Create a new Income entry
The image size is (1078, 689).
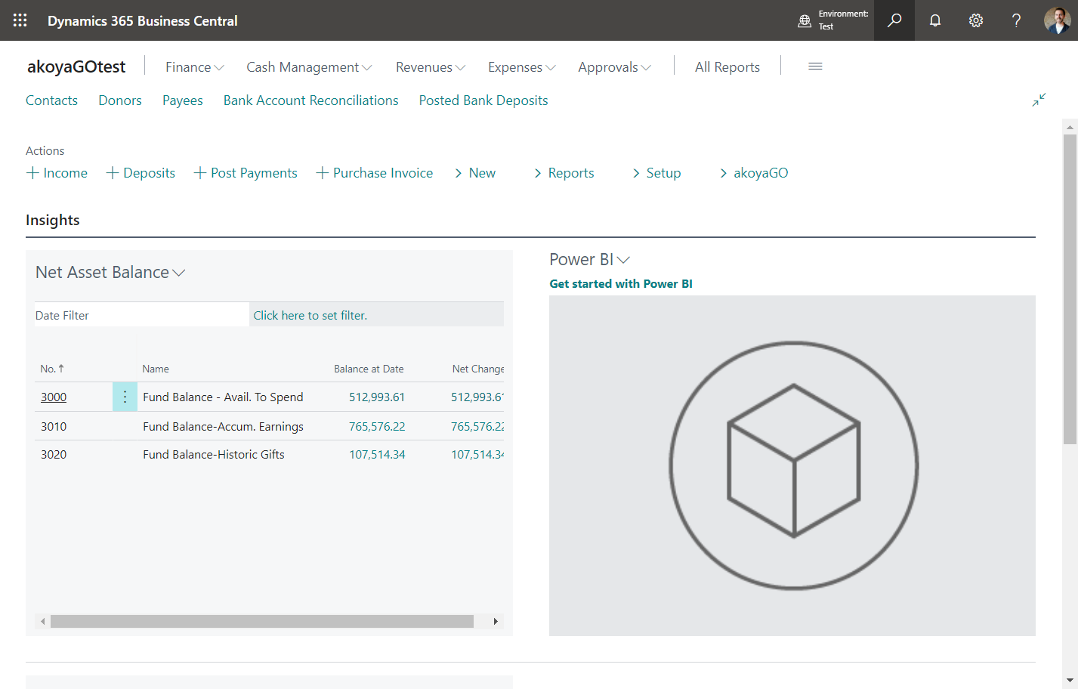point(57,173)
